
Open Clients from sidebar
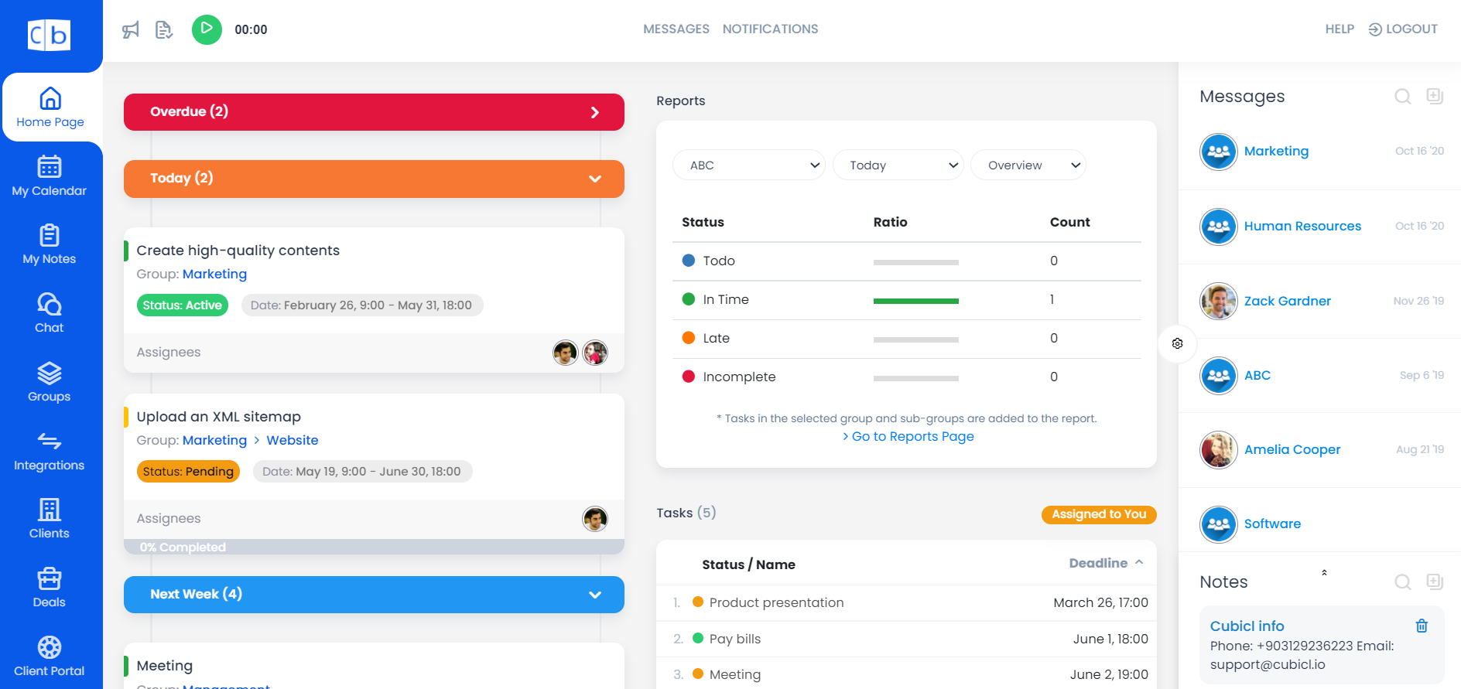(50, 519)
